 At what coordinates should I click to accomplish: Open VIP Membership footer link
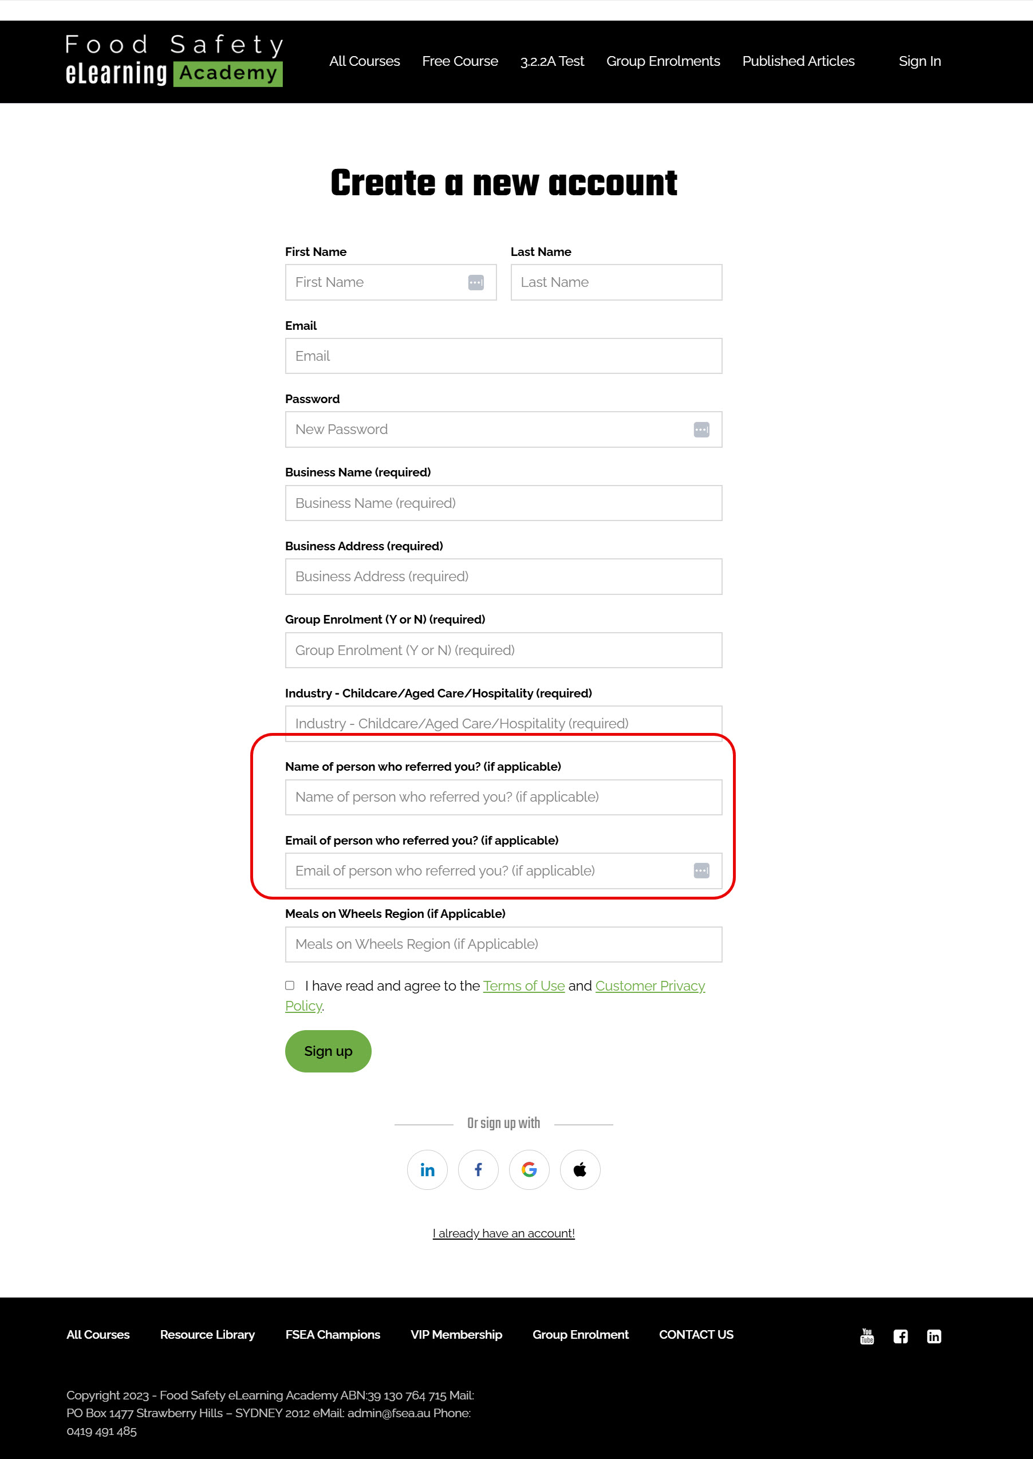(x=456, y=1334)
